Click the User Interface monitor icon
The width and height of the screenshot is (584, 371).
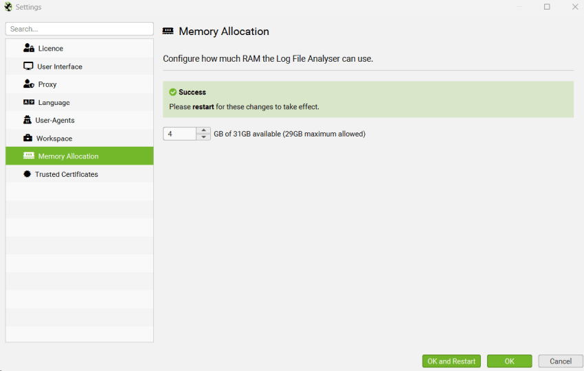tap(28, 66)
